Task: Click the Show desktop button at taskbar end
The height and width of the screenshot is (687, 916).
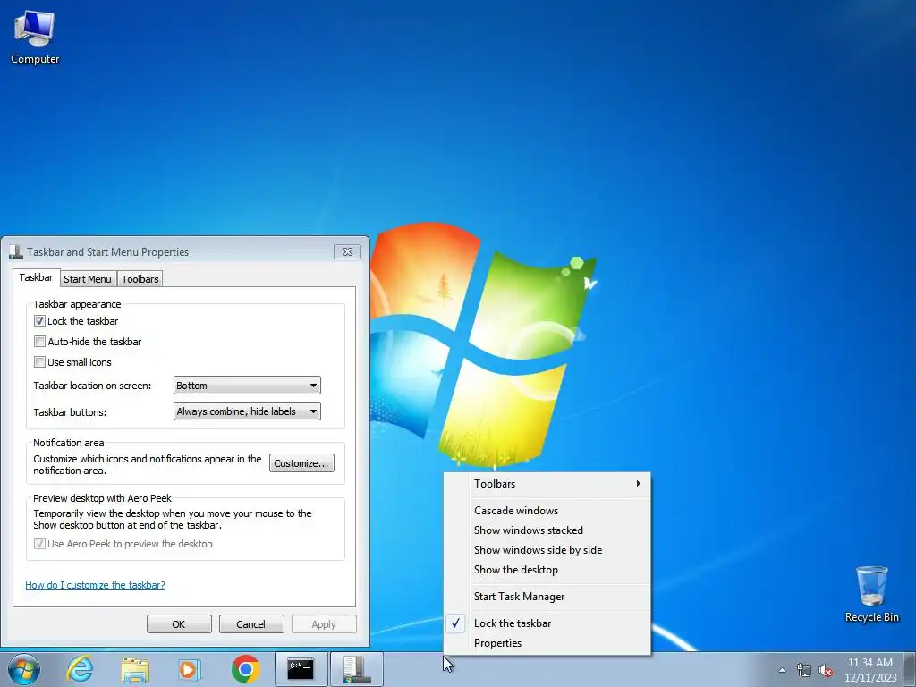Action: click(911, 669)
